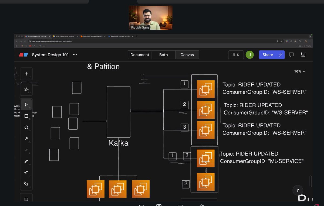Viewport: 324px width, 206px height.
Task: Reload the page in the browser
Action: coord(25,41)
